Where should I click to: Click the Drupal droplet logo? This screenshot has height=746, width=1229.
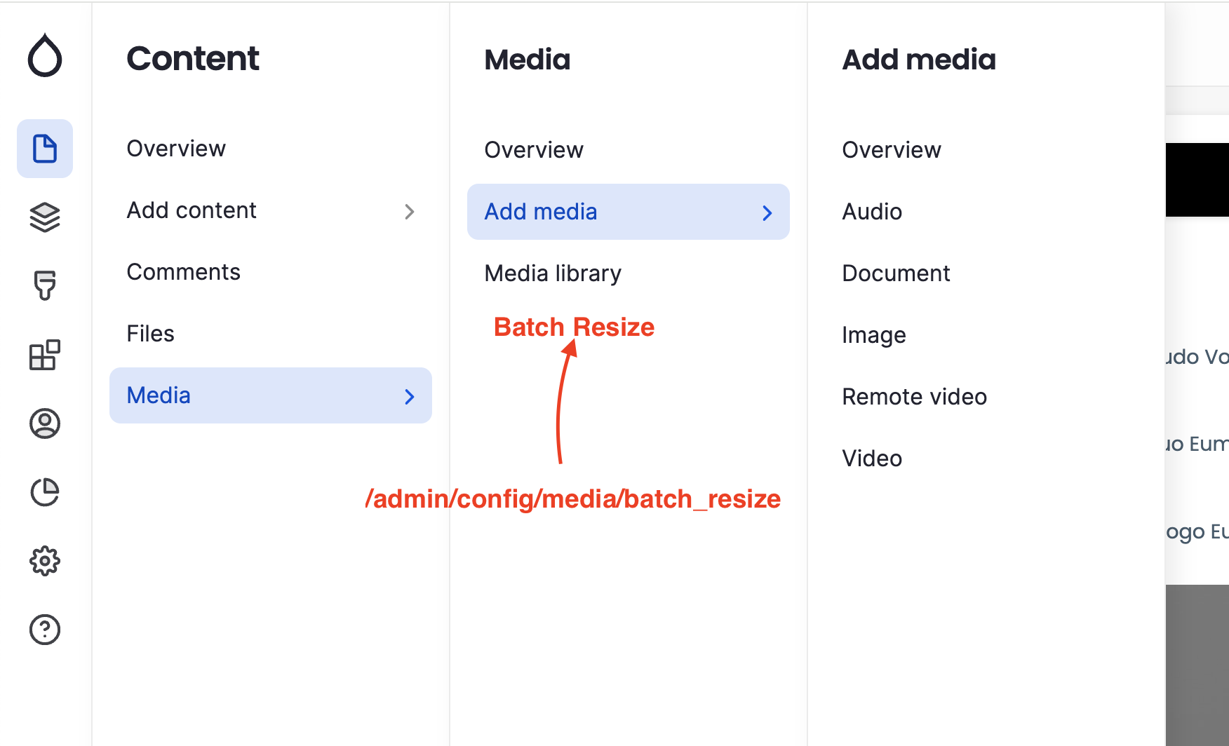44,55
